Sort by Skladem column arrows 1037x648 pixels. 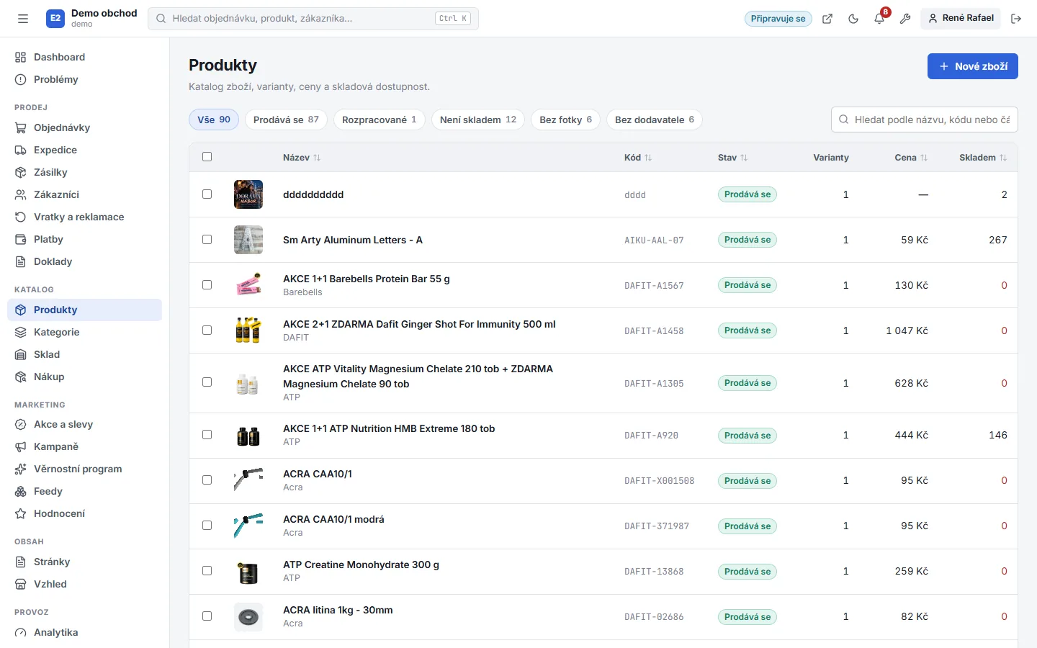pos(1003,158)
